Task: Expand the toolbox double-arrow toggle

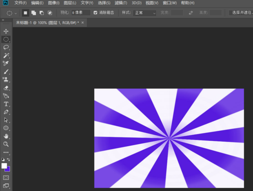Action: pyautogui.click(x=3, y=20)
